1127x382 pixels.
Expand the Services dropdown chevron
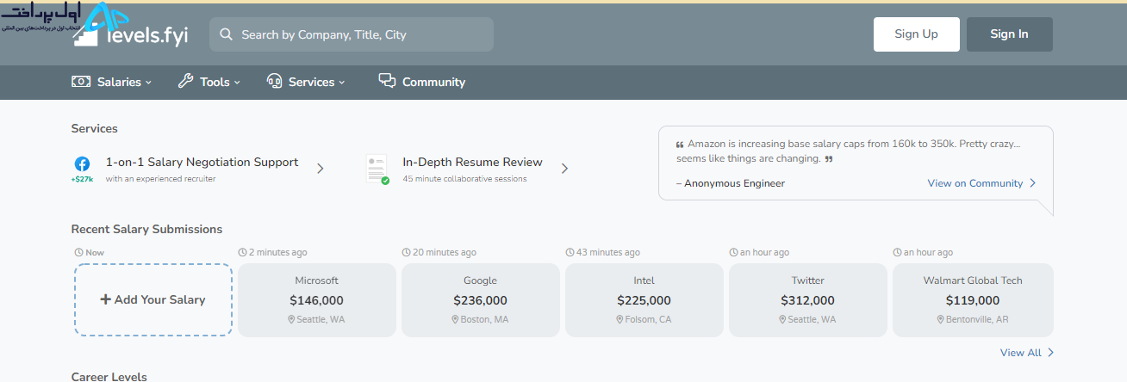pyautogui.click(x=341, y=83)
